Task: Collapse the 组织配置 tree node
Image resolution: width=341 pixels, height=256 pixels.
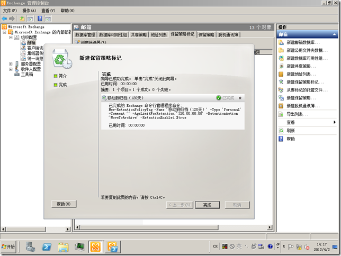Action: tap(10, 38)
